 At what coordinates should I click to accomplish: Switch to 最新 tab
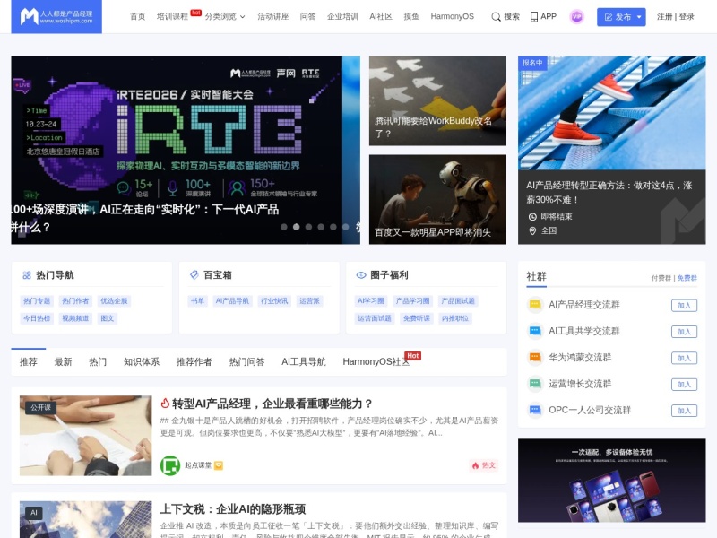point(63,362)
